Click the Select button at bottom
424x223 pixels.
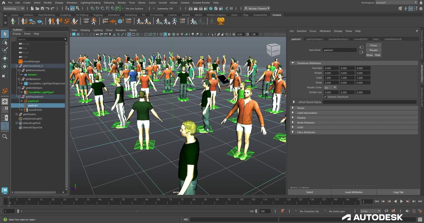coord(310,192)
